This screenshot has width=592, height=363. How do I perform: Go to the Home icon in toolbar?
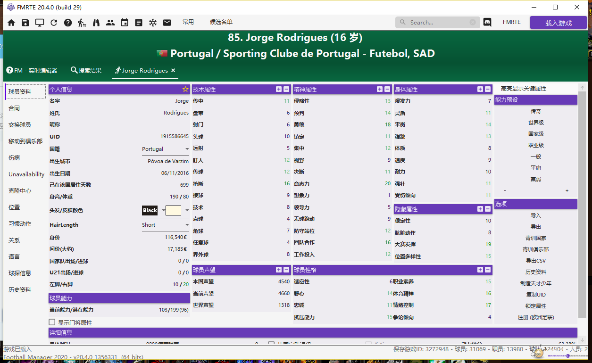pyautogui.click(x=11, y=22)
